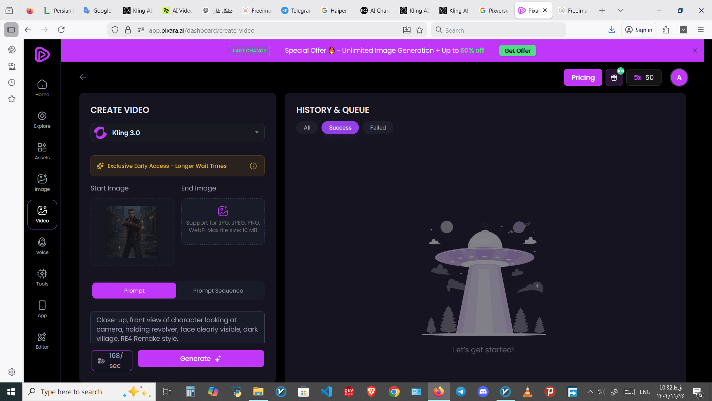
Task: Click the Pixara logo
Action: click(x=42, y=55)
